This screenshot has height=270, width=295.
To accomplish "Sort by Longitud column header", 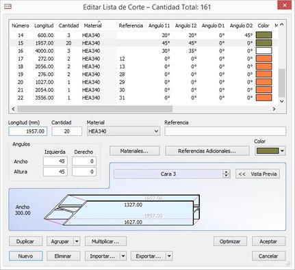I will (44, 25).
